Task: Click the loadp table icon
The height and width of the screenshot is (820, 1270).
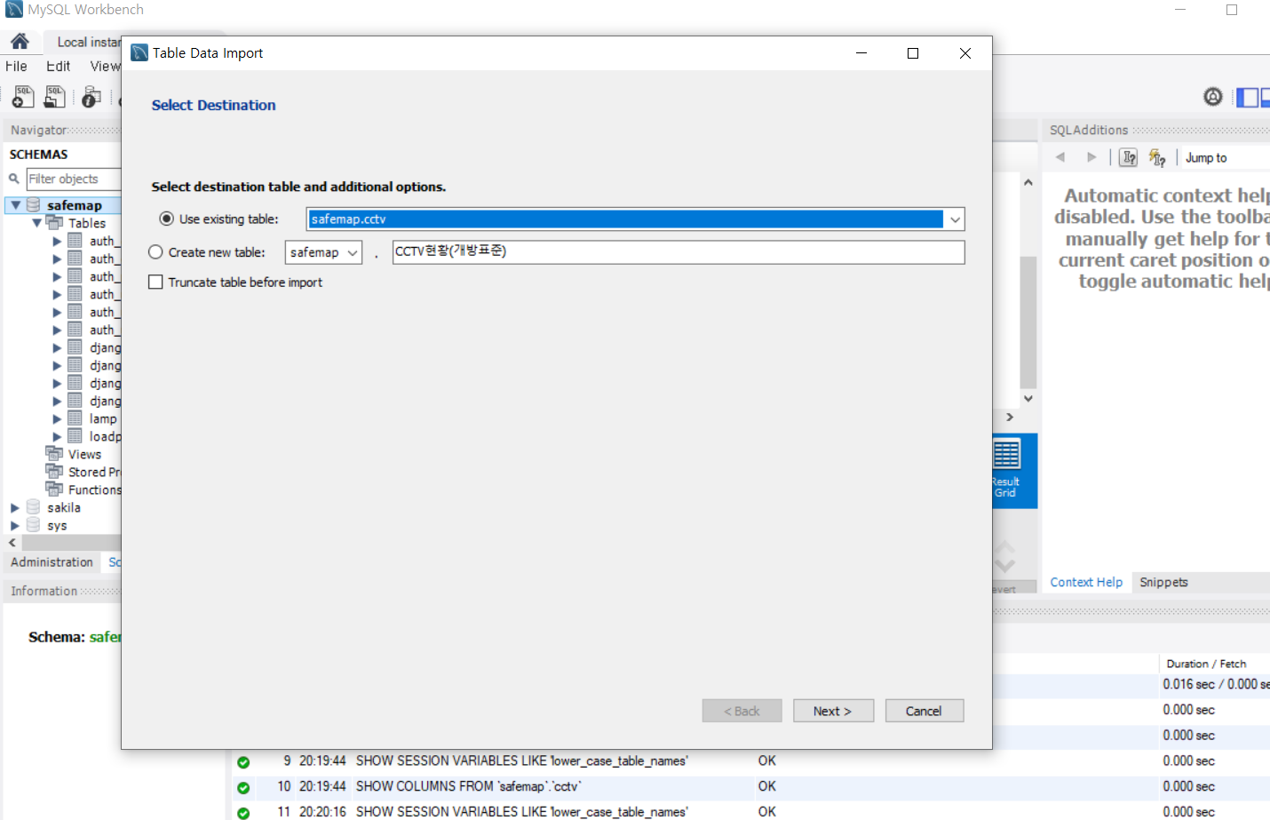Action: 75,436
